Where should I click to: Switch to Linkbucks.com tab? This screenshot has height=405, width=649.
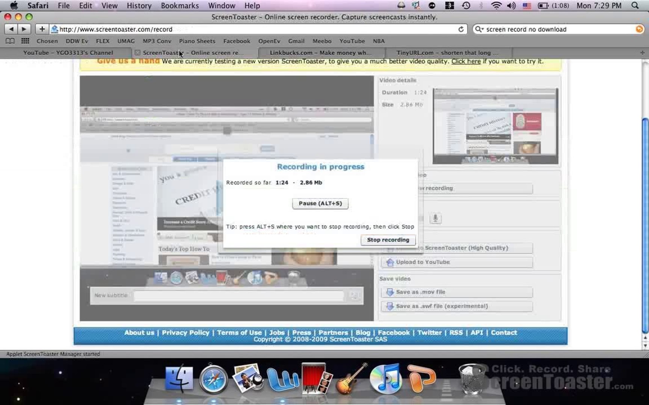tap(320, 53)
